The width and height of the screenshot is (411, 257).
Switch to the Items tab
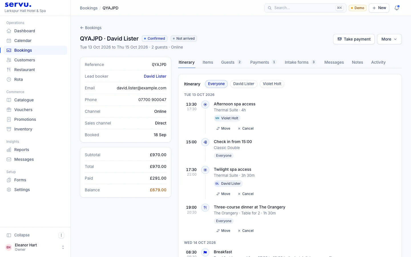coord(208,62)
